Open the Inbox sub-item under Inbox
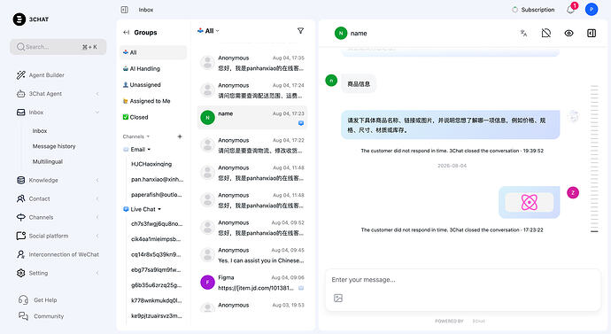This screenshot has height=334, width=611. click(x=40, y=131)
